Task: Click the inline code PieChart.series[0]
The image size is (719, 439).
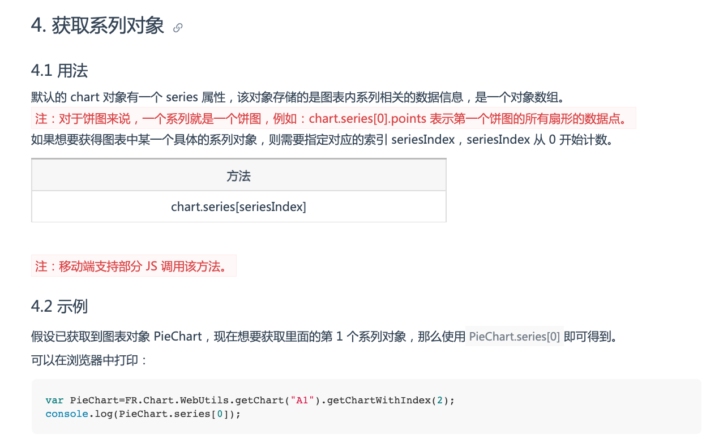Action: [515, 337]
